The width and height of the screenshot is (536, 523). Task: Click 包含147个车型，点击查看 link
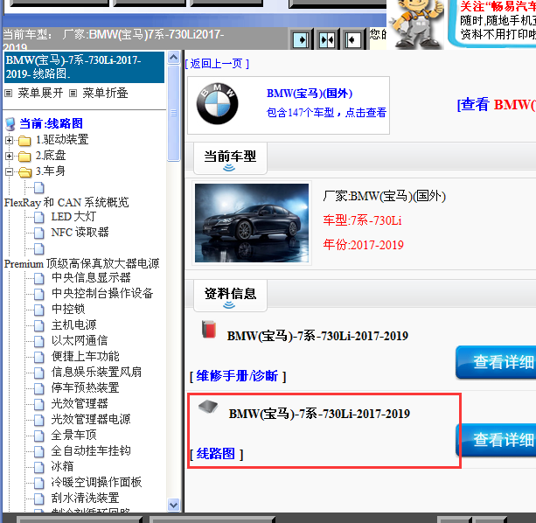[x=326, y=113]
